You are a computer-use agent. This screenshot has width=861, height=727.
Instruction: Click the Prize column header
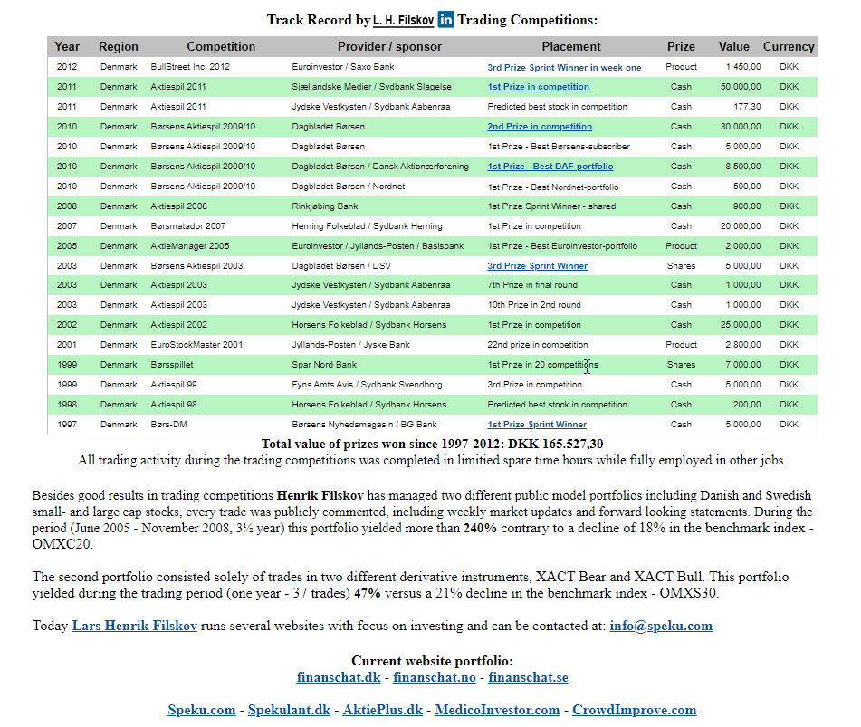point(681,47)
